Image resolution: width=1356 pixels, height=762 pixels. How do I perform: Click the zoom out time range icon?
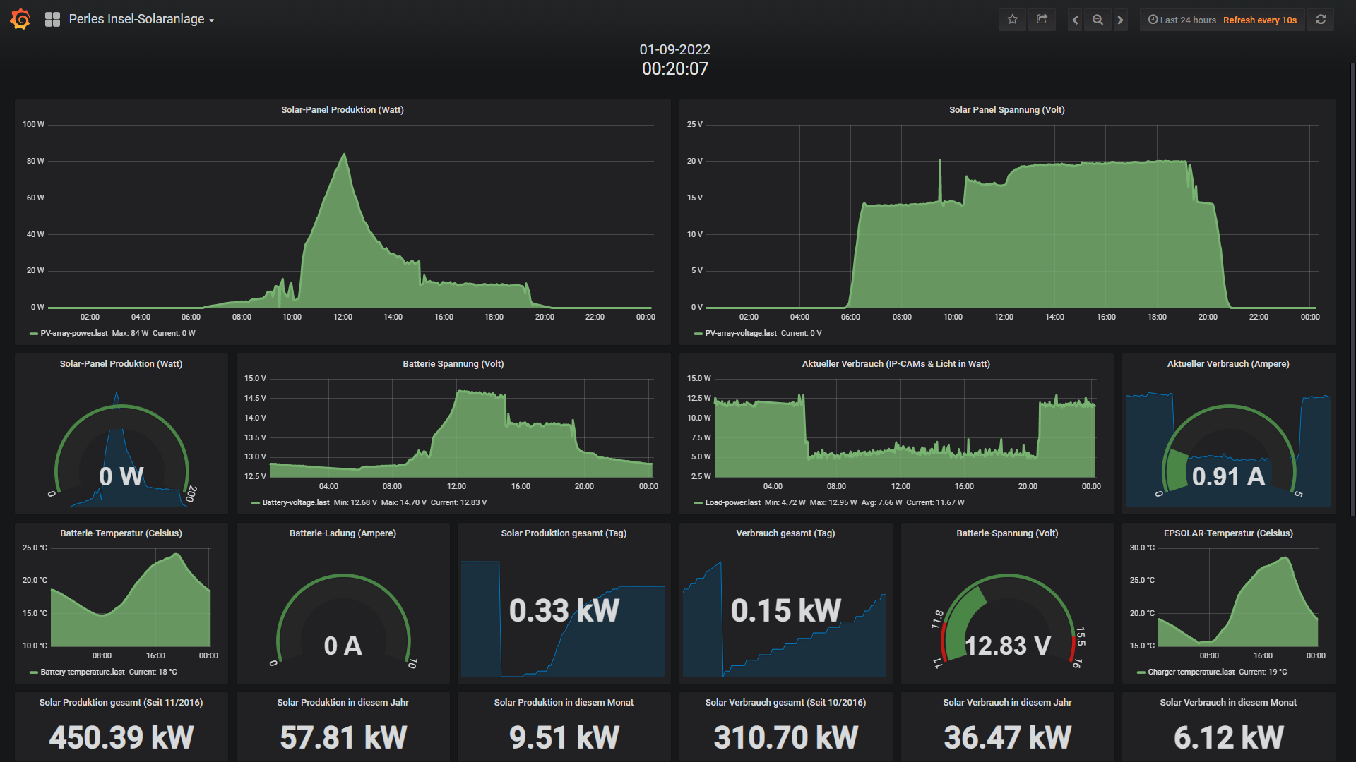tap(1098, 20)
